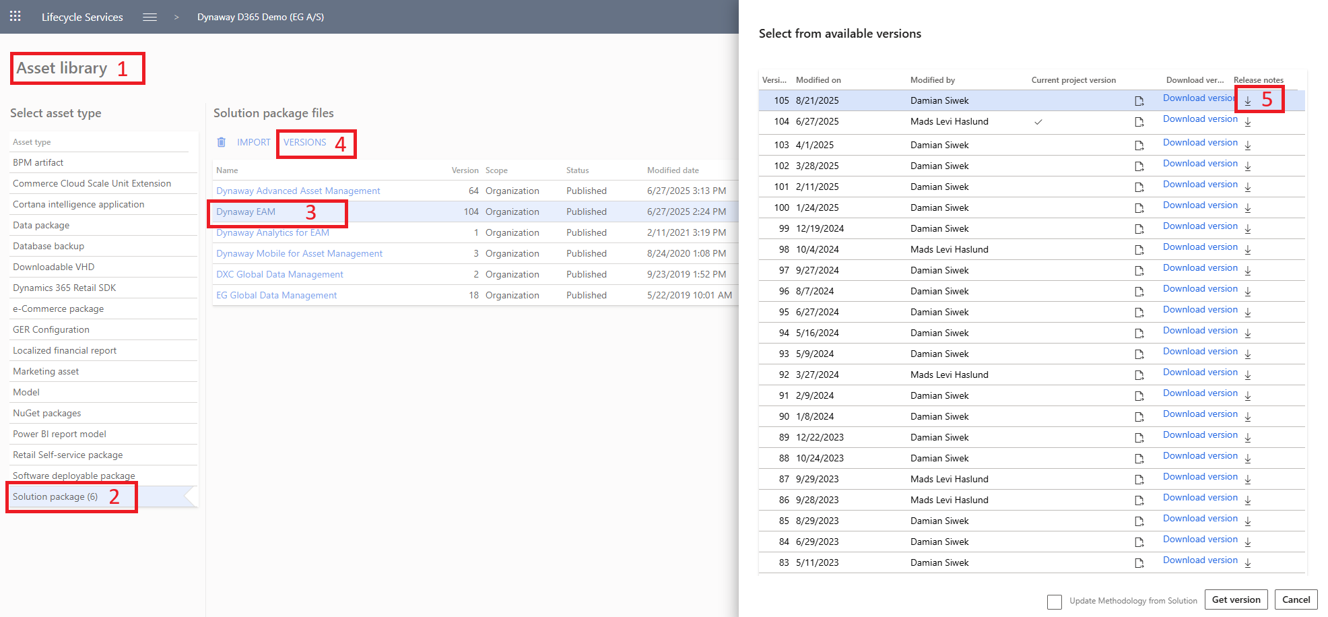Click the document icon for version 87
The width and height of the screenshot is (1328, 617).
[1139, 480]
